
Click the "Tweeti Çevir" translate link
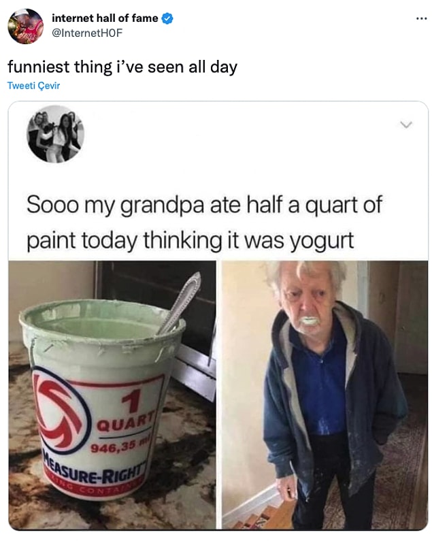click(x=33, y=86)
